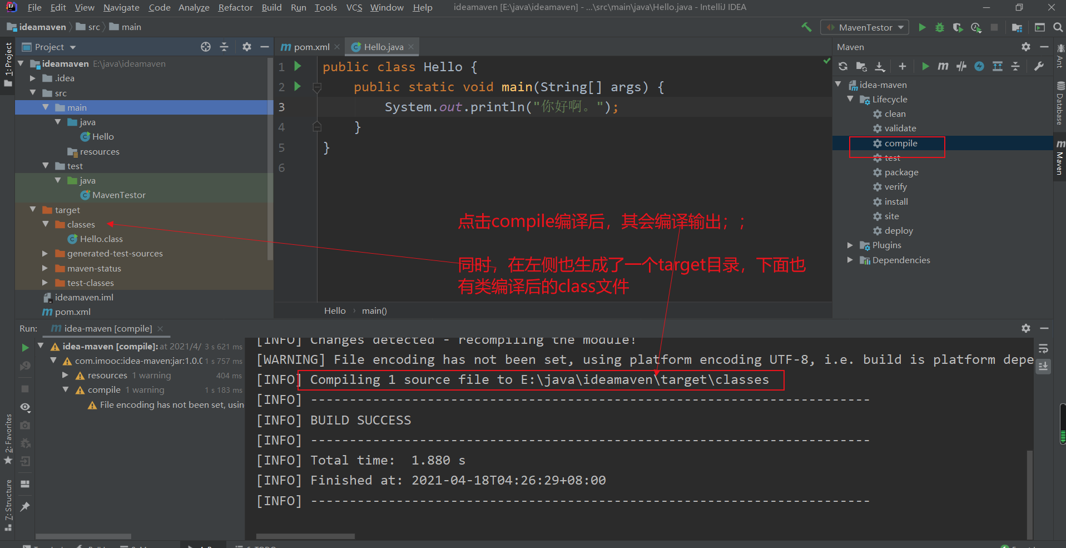This screenshot has width=1066, height=548.
Task: Open the Build menu
Action: tap(271, 7)
